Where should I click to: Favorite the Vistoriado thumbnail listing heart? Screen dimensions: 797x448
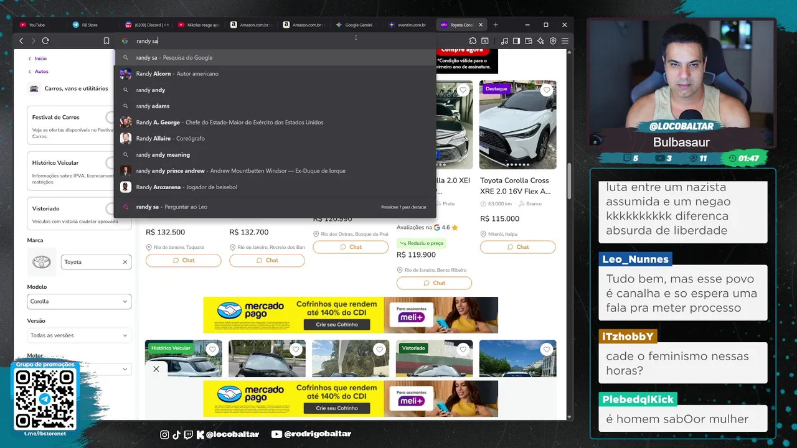point(463,350)
